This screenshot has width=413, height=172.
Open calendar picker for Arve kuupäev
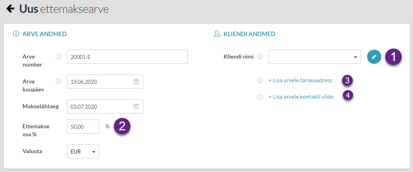136,81
